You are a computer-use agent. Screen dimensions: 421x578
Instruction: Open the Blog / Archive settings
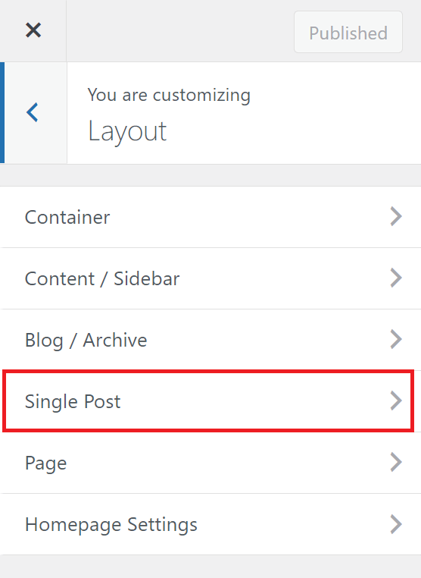pyautogui.click(x=210, y=340)
